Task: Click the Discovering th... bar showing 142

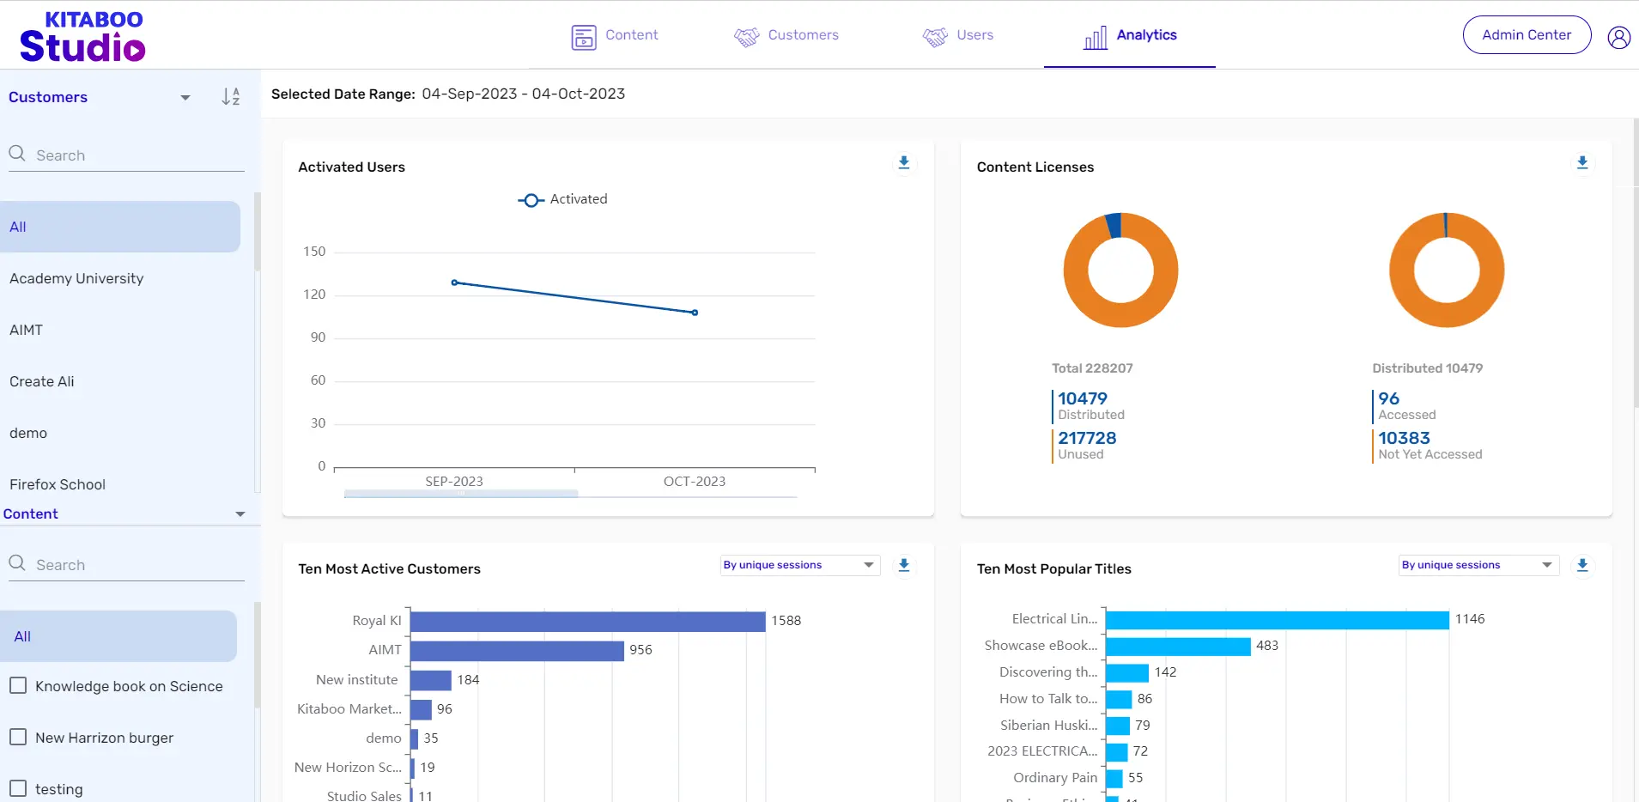Action: pos(1127,672)
